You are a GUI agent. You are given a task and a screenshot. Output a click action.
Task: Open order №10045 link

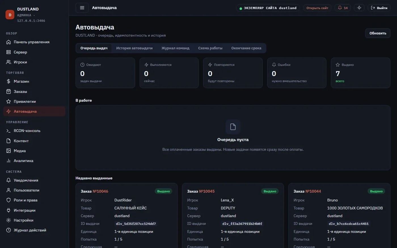click(207, 191)
